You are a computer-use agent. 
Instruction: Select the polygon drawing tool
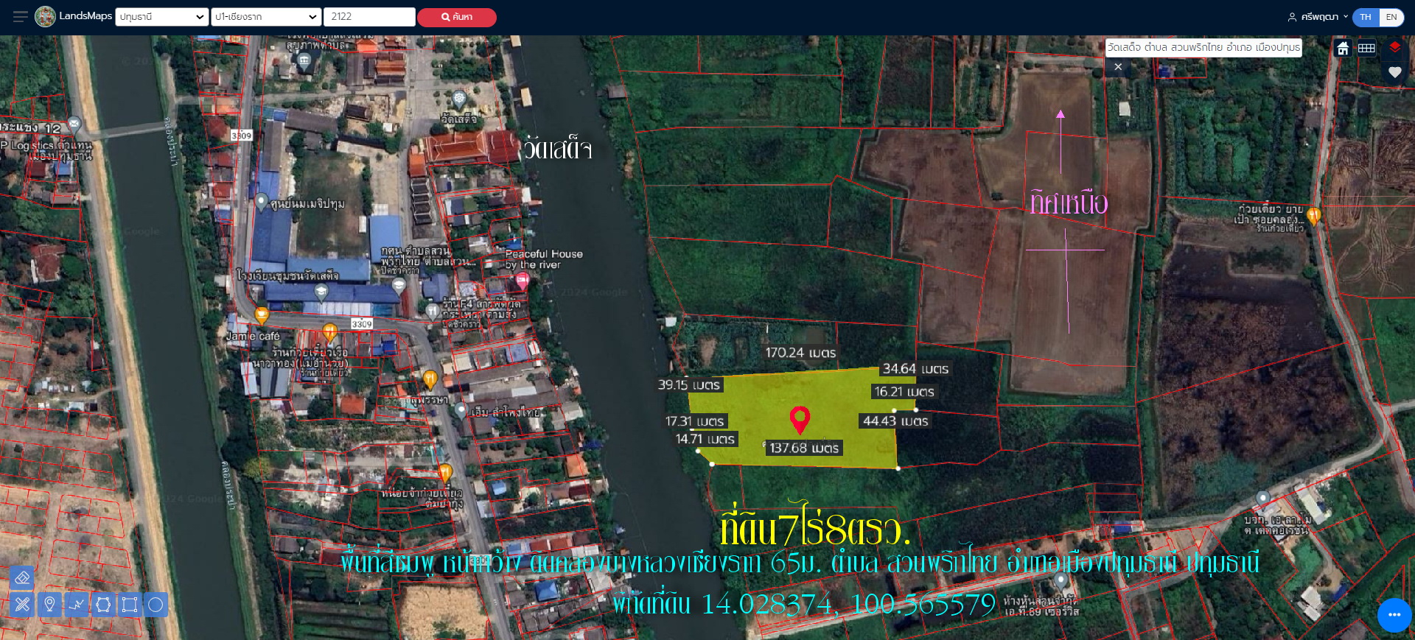[x=103, y=605]
